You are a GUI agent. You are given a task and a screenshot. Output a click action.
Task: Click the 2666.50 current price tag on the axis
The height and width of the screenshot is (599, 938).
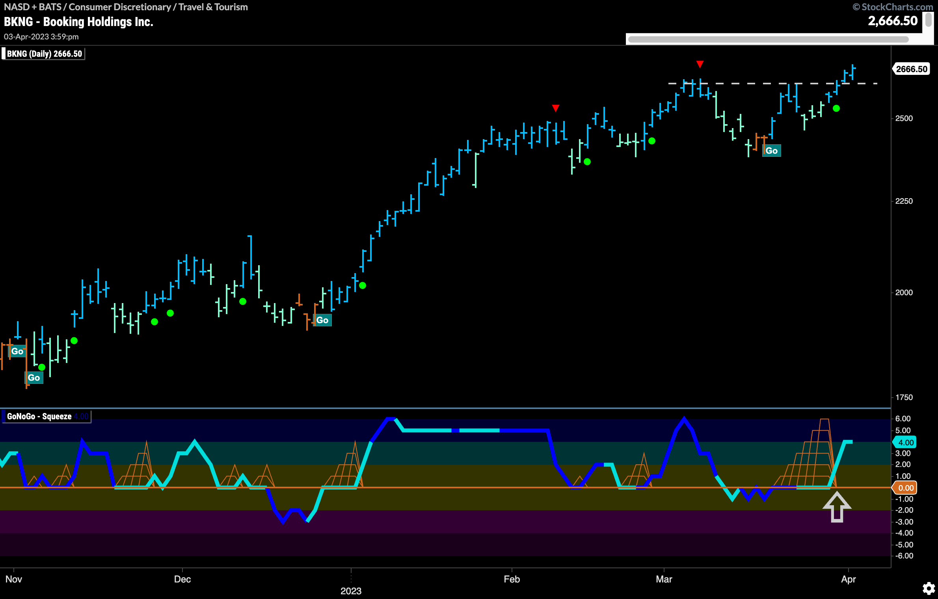pyautogui.click(x=911, y=69)
